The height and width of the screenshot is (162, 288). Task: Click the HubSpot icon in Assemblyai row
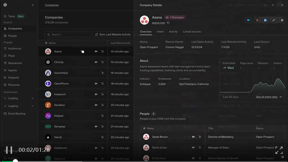click(102, 73)
